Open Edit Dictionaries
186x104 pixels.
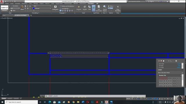click(x=99, y=8)
